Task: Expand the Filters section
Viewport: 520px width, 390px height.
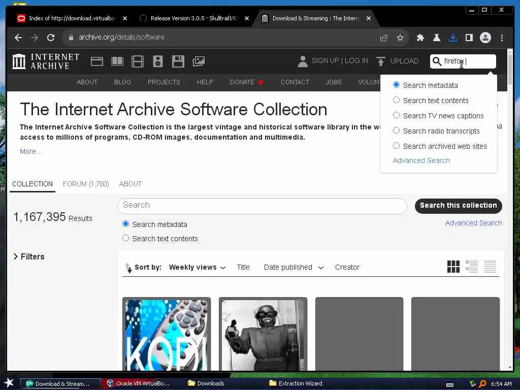Action: click(29, 256)
